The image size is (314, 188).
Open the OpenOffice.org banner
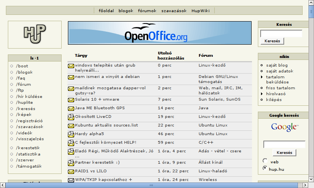point(160,33)
